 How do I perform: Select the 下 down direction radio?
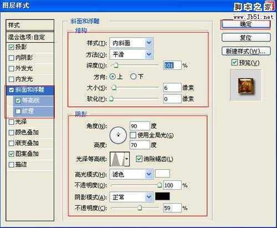pyautogui.click(x=134, y=77)
